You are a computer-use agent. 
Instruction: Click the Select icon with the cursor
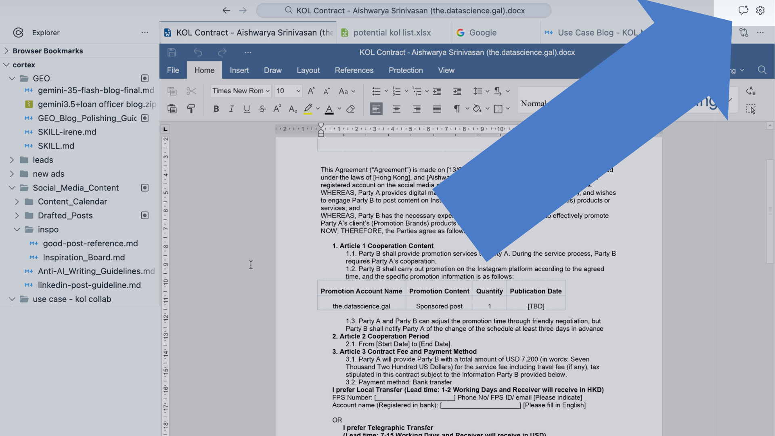tap(751, 109)
